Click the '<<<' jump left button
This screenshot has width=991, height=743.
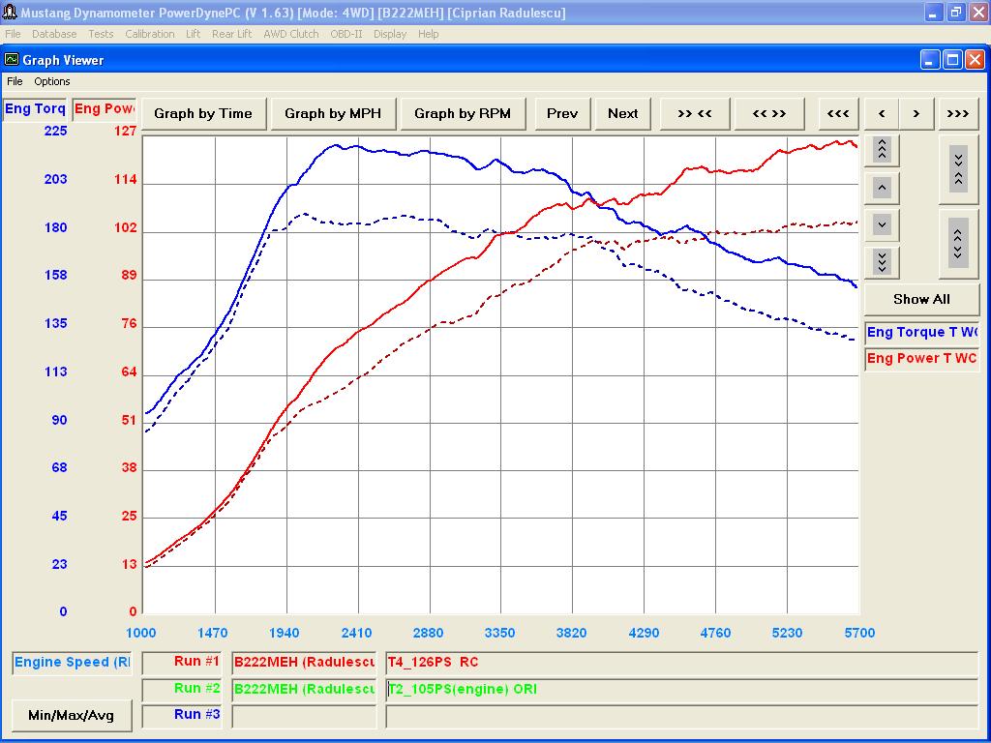pyautogui.click(x=839, y=114)
